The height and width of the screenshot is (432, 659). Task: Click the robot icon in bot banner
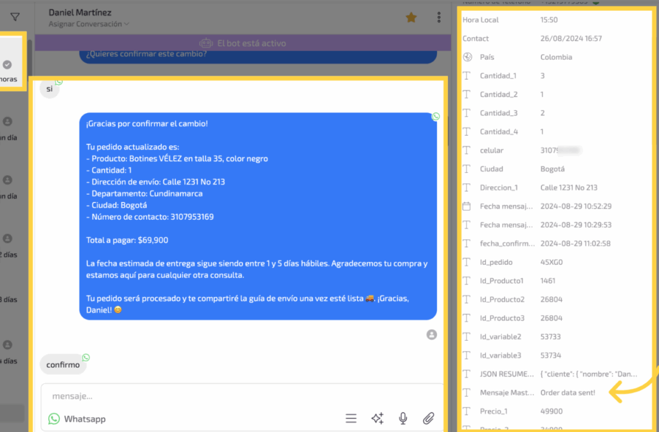pyautogui.click(x=206, y=44)
